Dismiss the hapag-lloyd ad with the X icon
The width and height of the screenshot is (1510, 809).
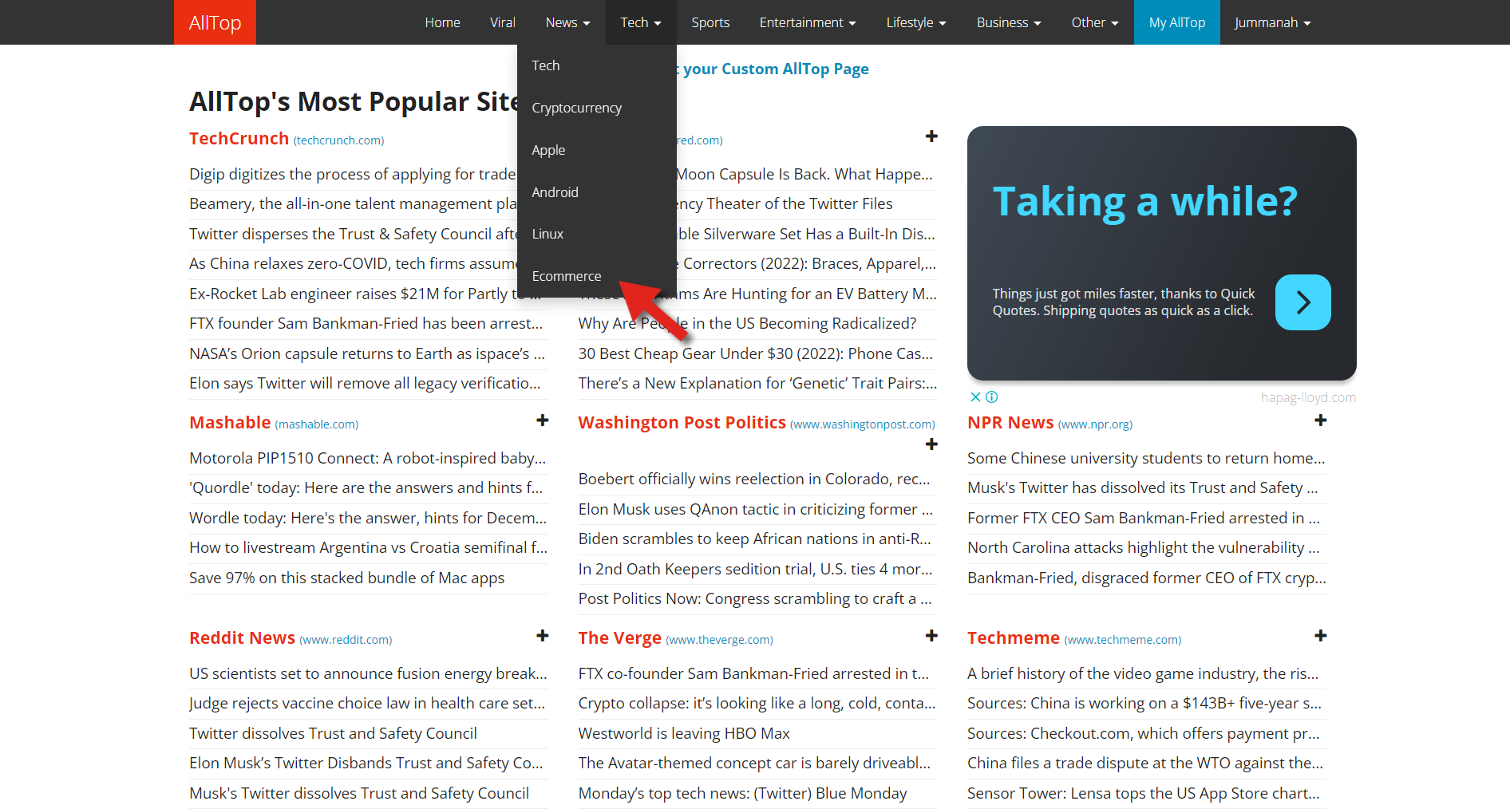coord(974,397)
